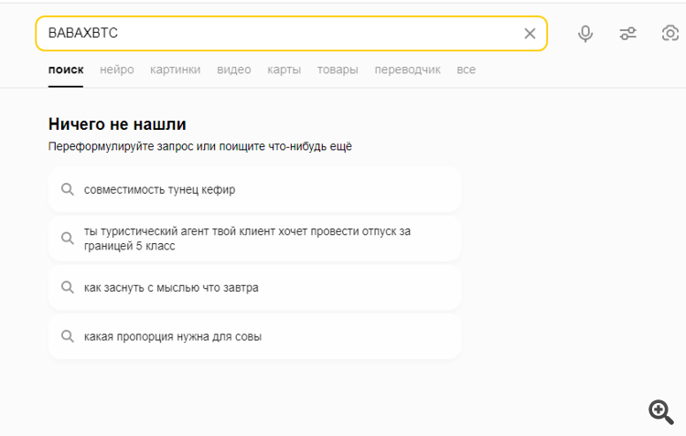Clear the search query with the X icon
The image size is (686, 436).
pos(530,33)
